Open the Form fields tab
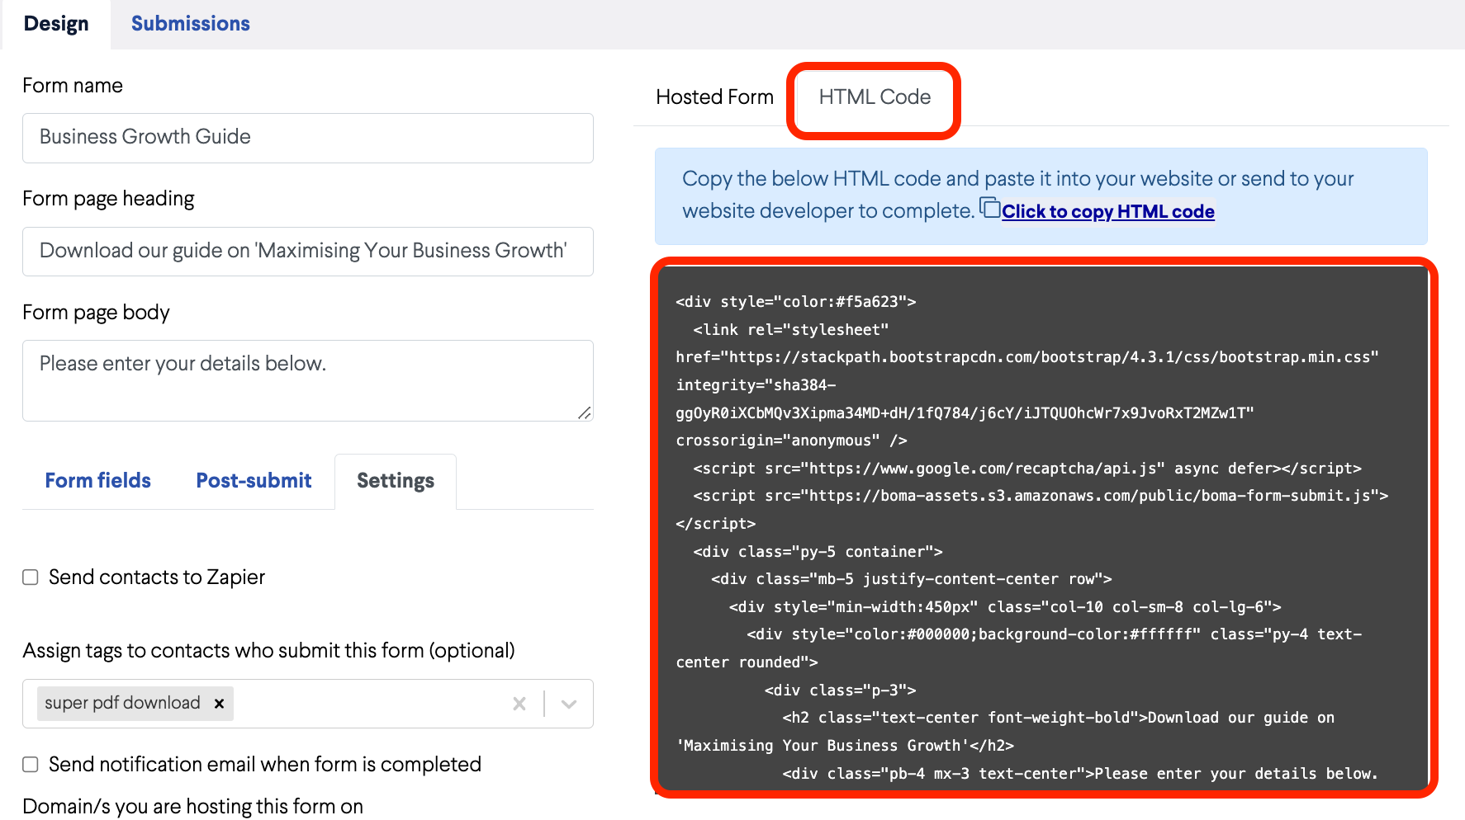Image resolution: width=1465 pixels, height=820 pixels. click(x=97, y=481)
